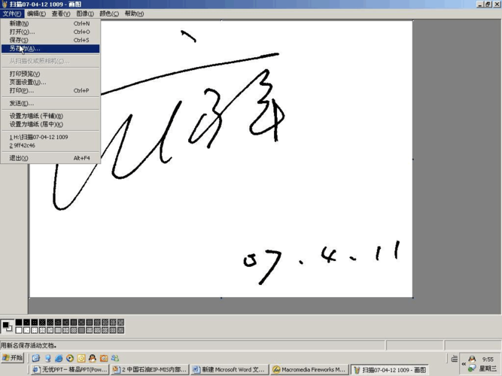Click the foreground/background color indicator box
Screen dimensions: 502x376
pos(7,326)
